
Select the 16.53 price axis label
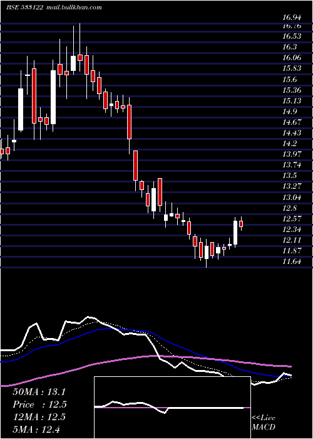pyautogui.click(x=292, y=36)
